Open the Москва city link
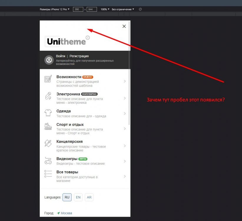 66,213
